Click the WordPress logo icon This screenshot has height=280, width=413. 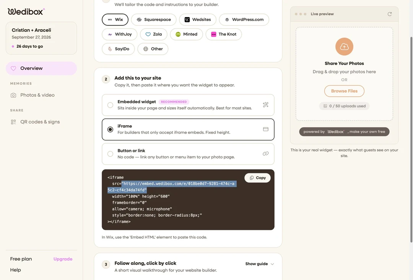click(227, 20)
